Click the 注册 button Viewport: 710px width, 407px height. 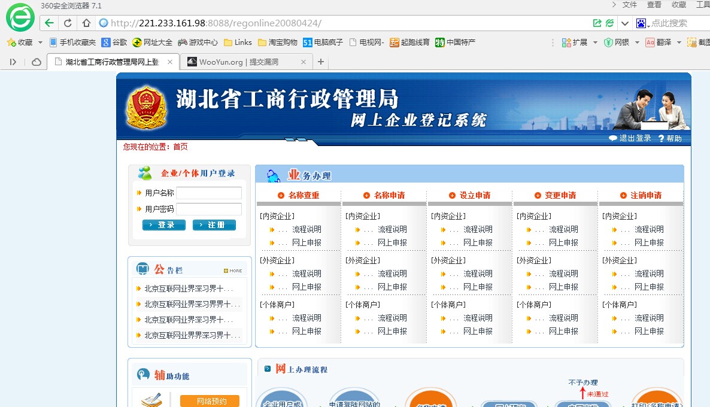point(214,225)
